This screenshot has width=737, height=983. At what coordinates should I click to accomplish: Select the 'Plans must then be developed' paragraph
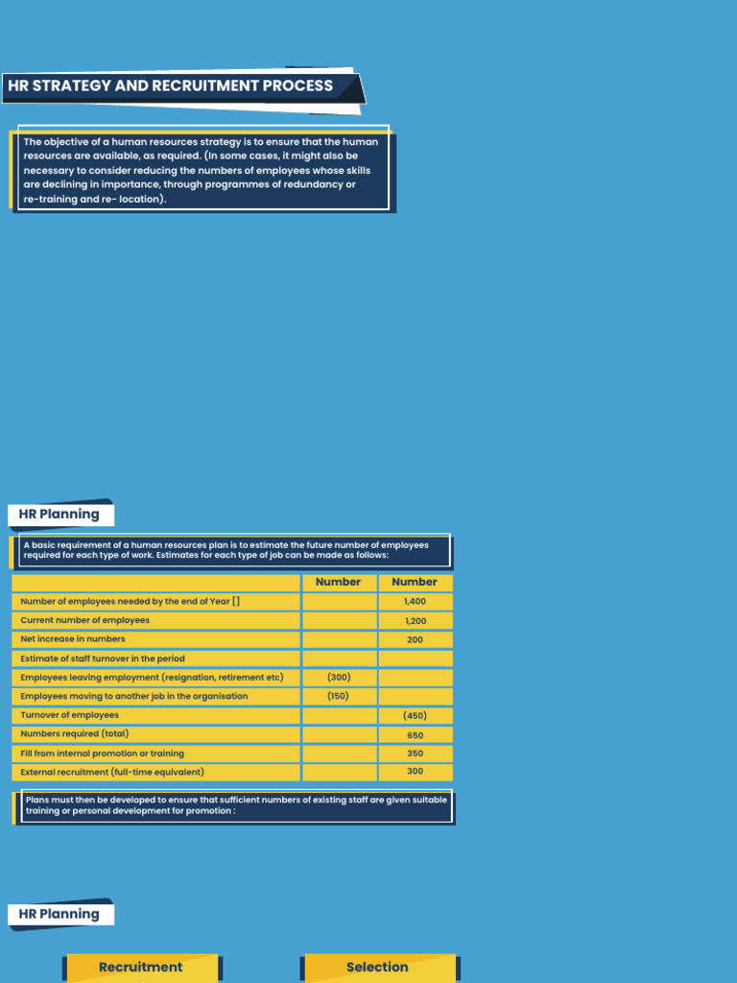pyautogui.click(x=236, y=805)
